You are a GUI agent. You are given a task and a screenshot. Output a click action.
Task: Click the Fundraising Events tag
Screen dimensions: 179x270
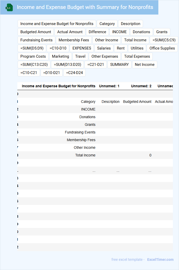pos(36,40)
